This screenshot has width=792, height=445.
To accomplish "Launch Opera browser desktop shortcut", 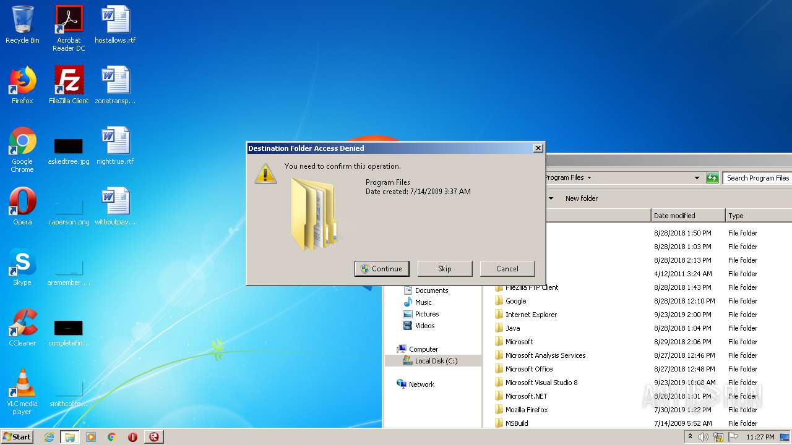I will click(22, 207).
